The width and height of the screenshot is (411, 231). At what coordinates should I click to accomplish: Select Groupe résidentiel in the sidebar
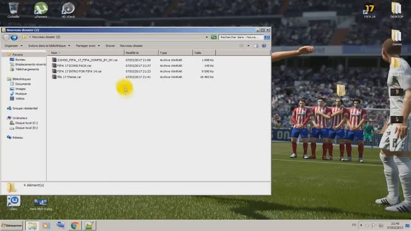click(x=22, y=108)
